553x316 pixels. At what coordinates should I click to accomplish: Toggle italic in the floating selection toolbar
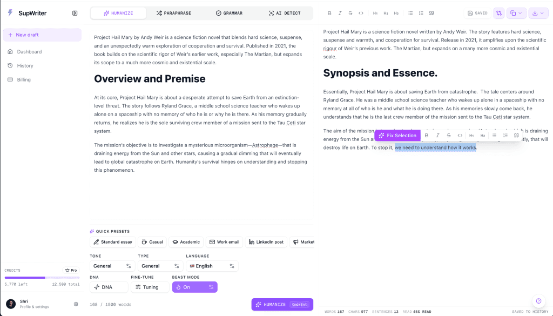point(437,136)
